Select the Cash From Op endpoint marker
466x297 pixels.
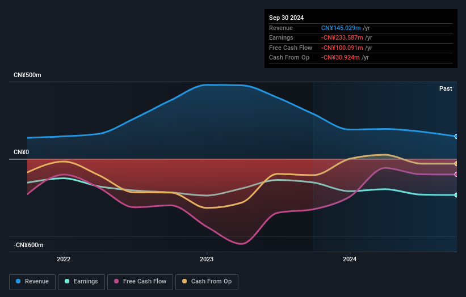tap(456, 164)
